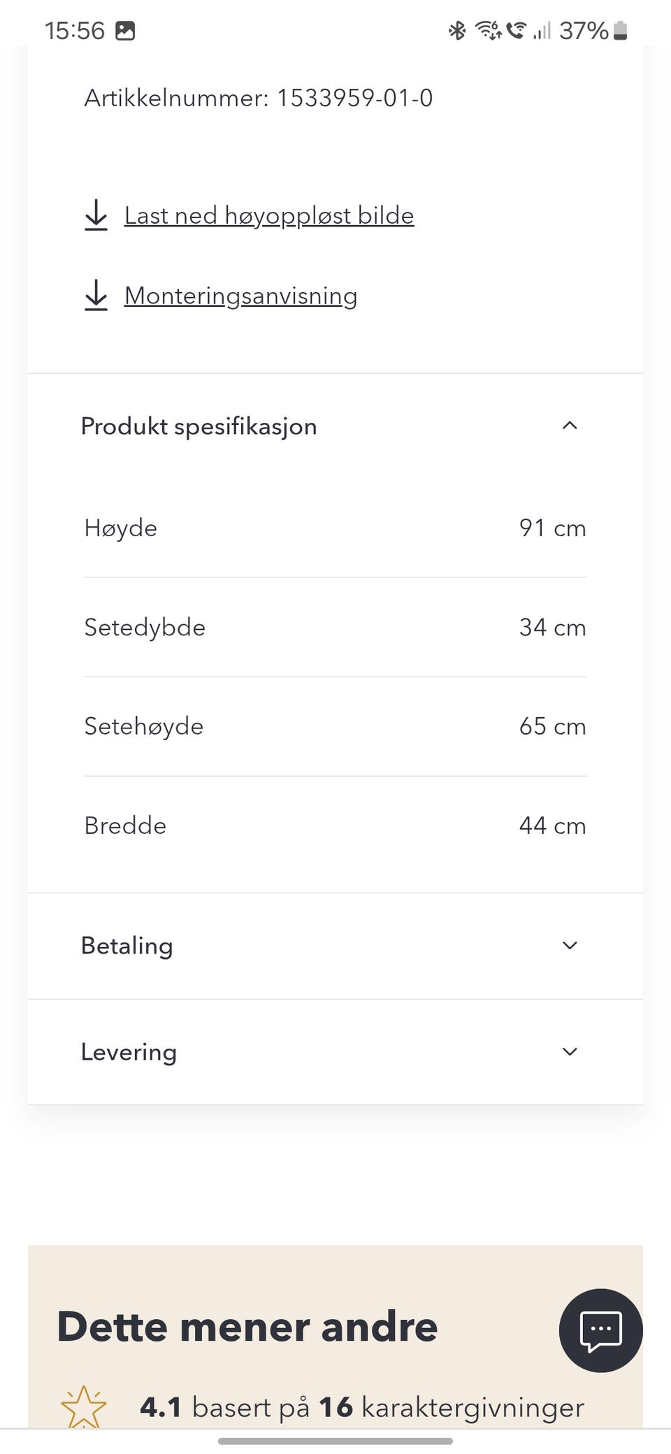Tap the Produkt spesifikasjon heading

(x=199, y=426)
